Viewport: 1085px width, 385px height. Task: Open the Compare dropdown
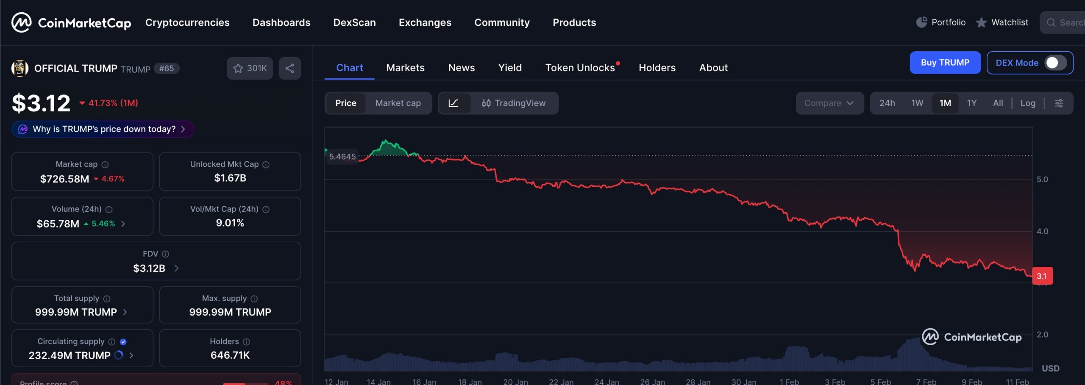coord(829,103)
